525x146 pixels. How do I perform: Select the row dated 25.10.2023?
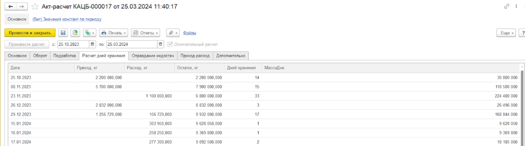[264, 77]
